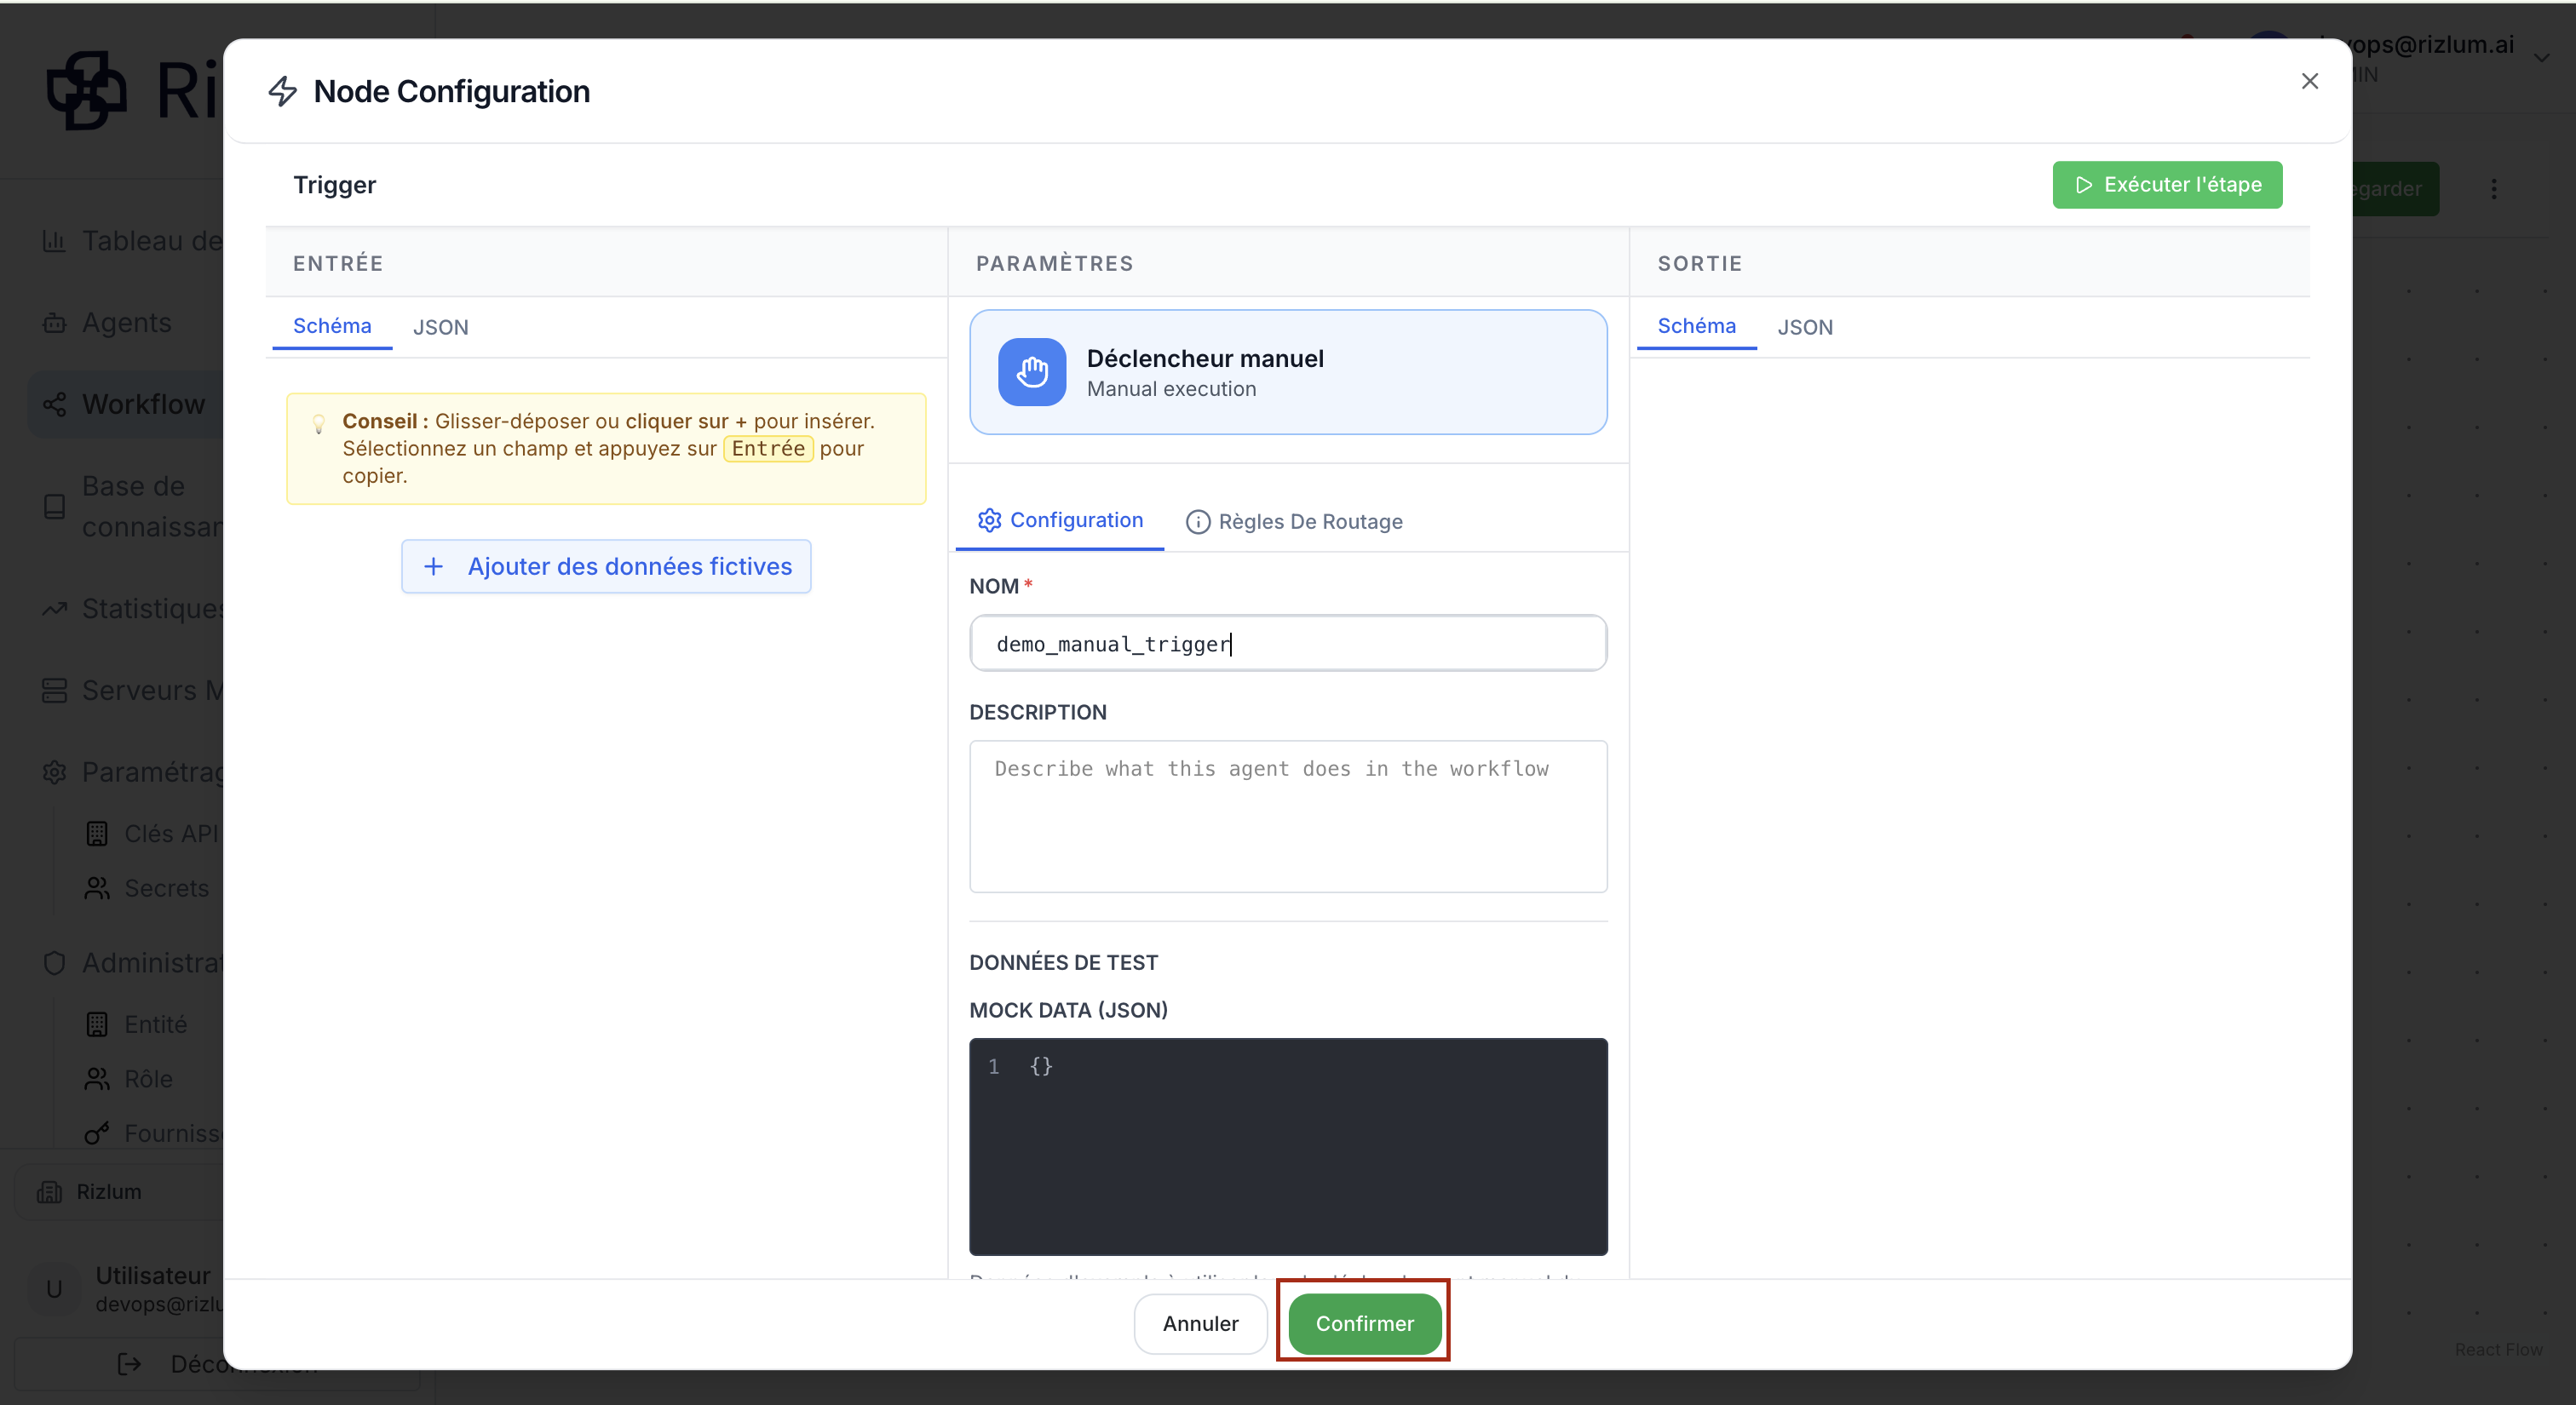Viewport: 2576px width, 1405px height.
Task: Click the play icon in Exécuter l'étape
Action: click(2084, 185)
